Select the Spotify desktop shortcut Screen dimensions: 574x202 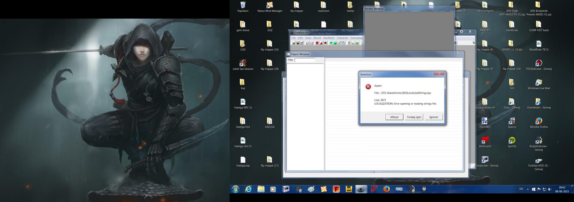click(x=512, y=142)
